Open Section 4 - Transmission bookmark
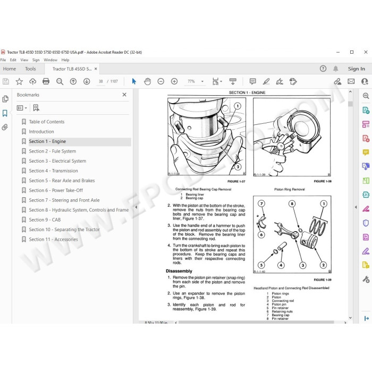Screen dimensions: 372x372 tap(53, 171)
